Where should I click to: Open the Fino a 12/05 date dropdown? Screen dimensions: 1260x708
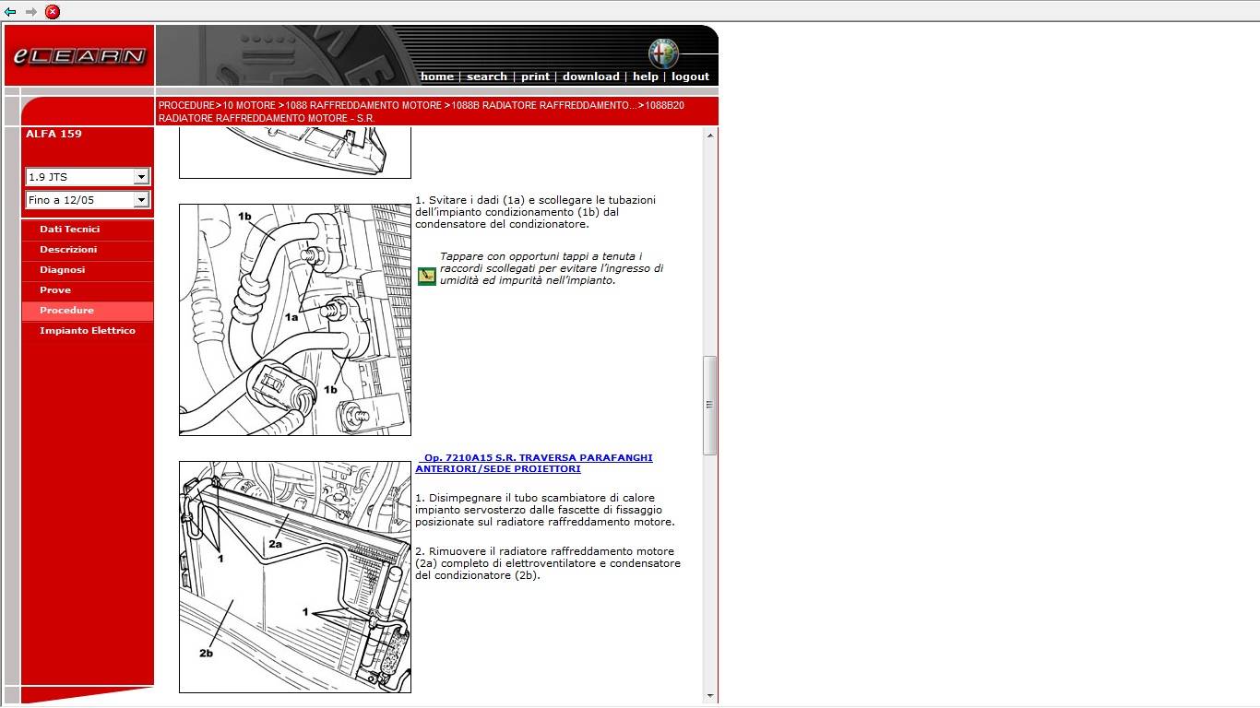point(88,200)
